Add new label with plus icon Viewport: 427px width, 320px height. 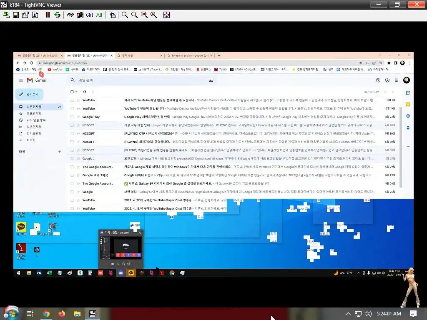click(x=59, y=152)
